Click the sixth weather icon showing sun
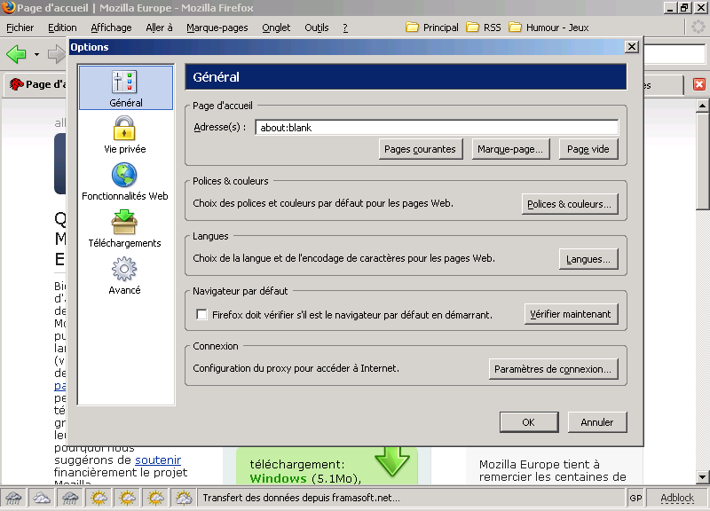This screenshot has width=710, height=511. tap(156, 498)
